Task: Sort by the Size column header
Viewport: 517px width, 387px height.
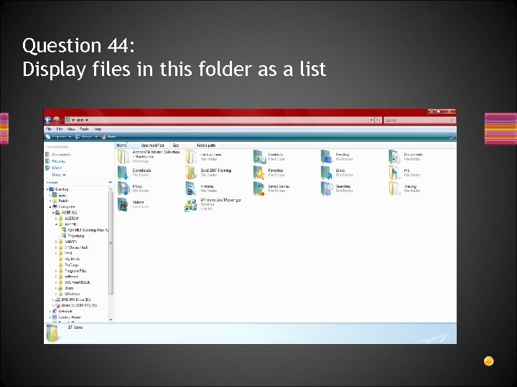Action: tap(182, 145)
